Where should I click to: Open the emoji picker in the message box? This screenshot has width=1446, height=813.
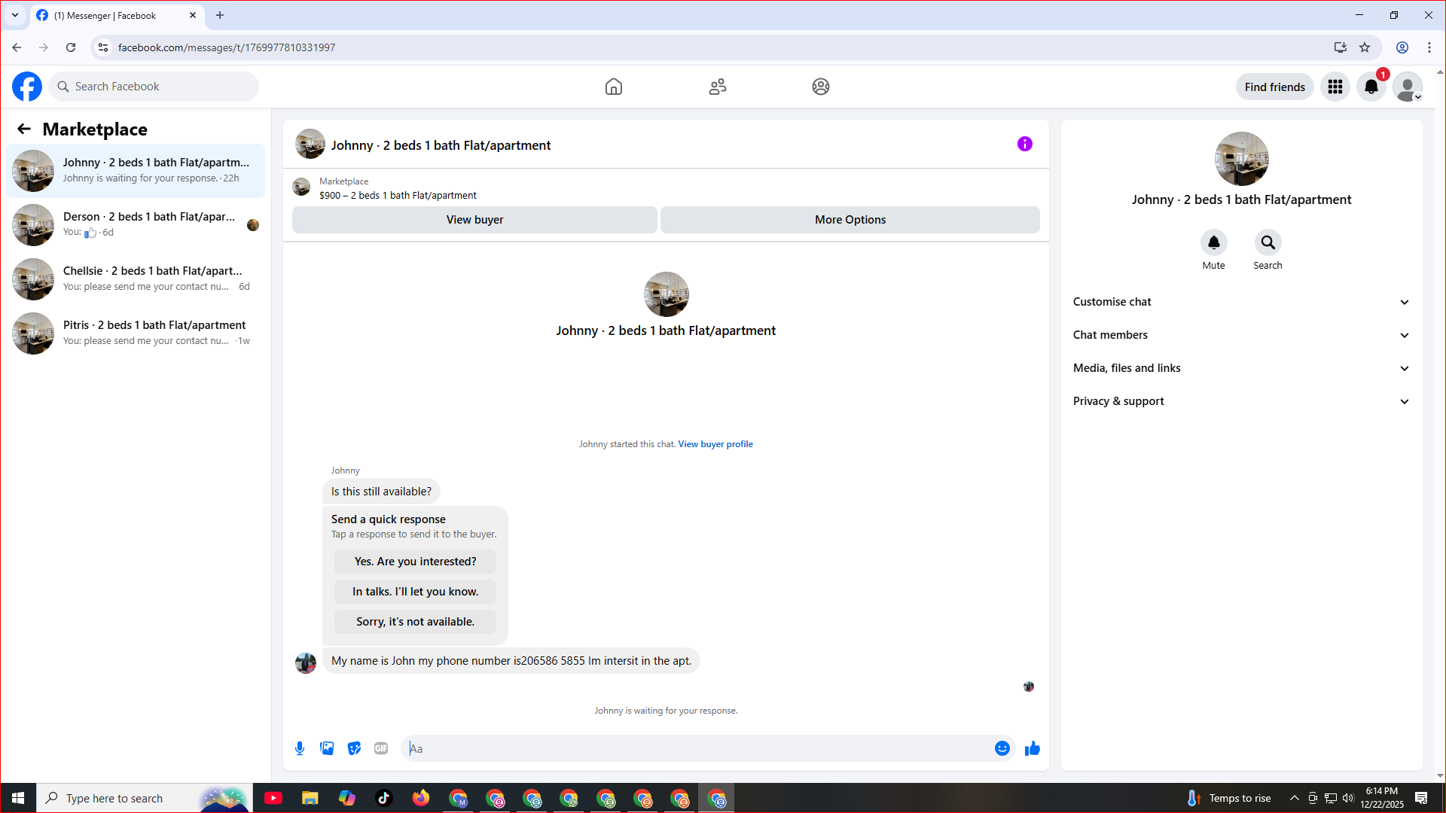click(x=1002, y=748)
